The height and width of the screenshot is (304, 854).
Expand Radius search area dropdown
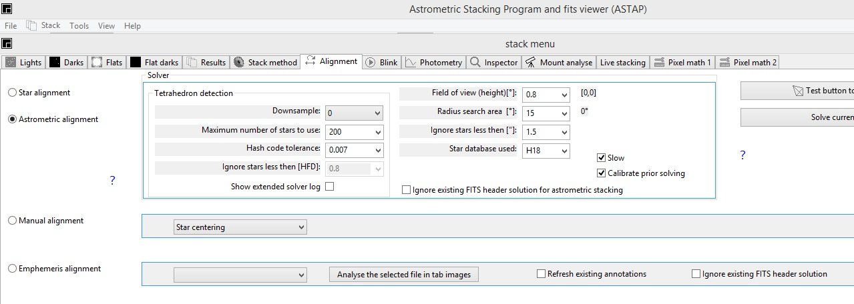coord(564,113)
